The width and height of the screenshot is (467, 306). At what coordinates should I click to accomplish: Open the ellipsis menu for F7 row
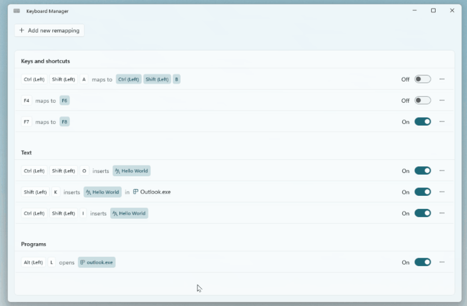[x=442, y=121]
